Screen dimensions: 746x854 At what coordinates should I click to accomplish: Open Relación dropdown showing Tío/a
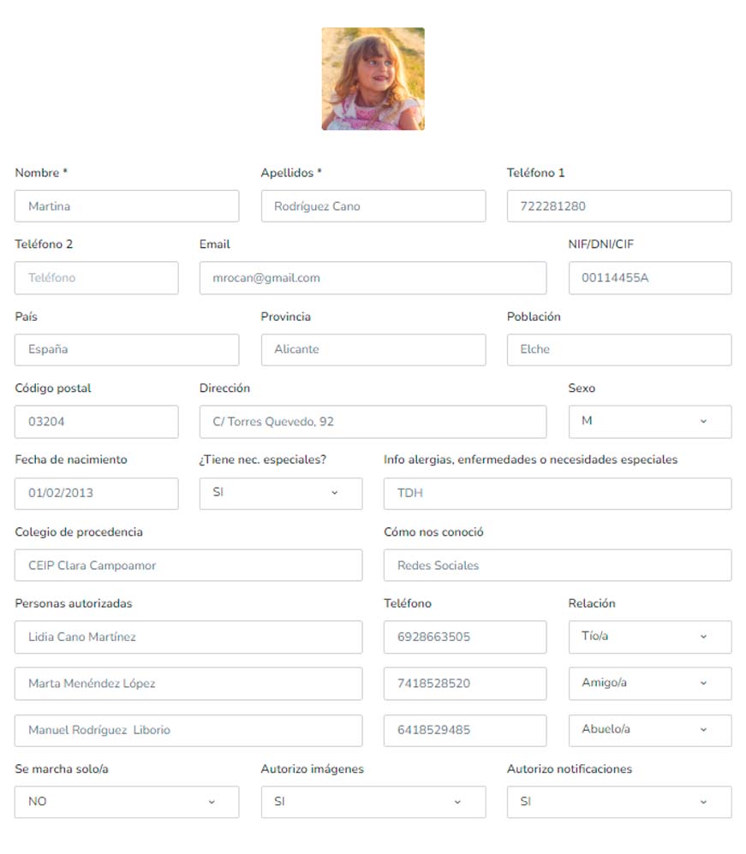[649, 637]
